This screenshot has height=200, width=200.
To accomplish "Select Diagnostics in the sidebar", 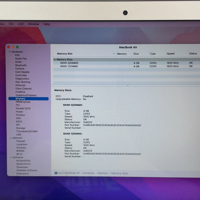I will click(x=22, y=79).
